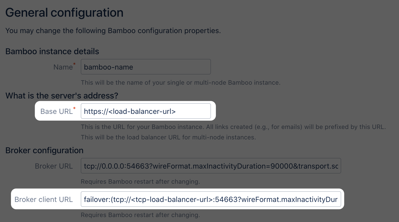The width and height of the screenshot is (399, 222).
Task: Click the Name input field containing bamboo-name
Action: [x=146, y=67]
